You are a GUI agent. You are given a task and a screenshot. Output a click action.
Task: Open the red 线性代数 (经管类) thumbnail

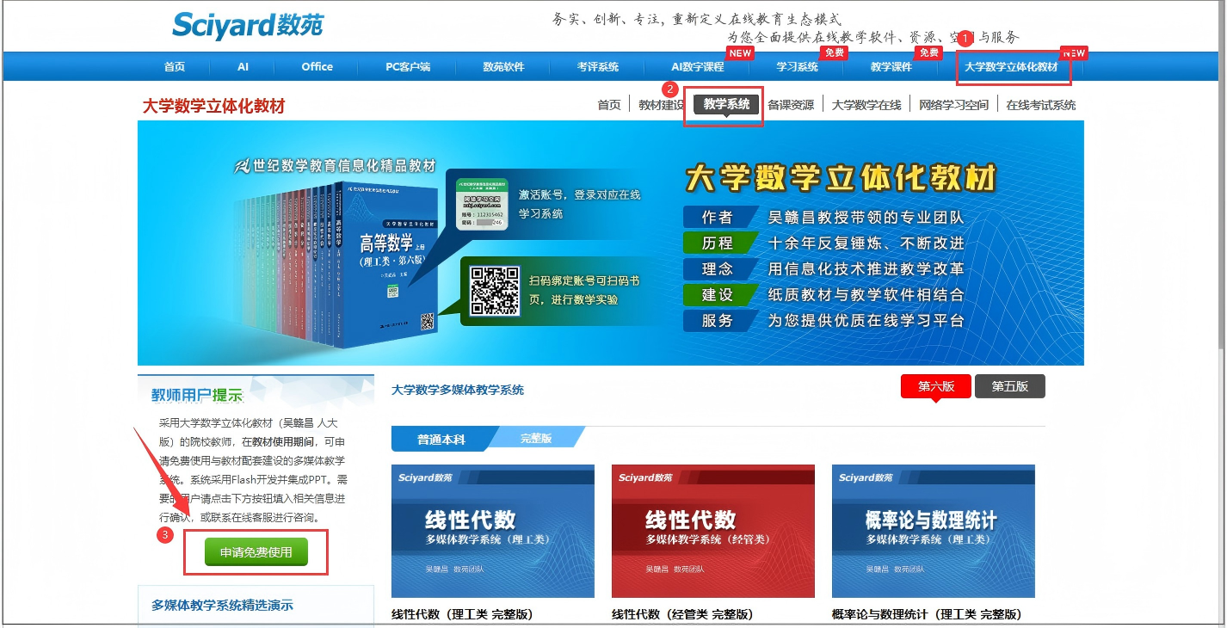[x=713, y=531]
